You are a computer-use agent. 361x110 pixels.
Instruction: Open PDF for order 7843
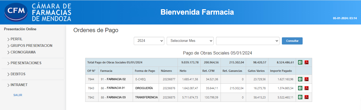307,88
